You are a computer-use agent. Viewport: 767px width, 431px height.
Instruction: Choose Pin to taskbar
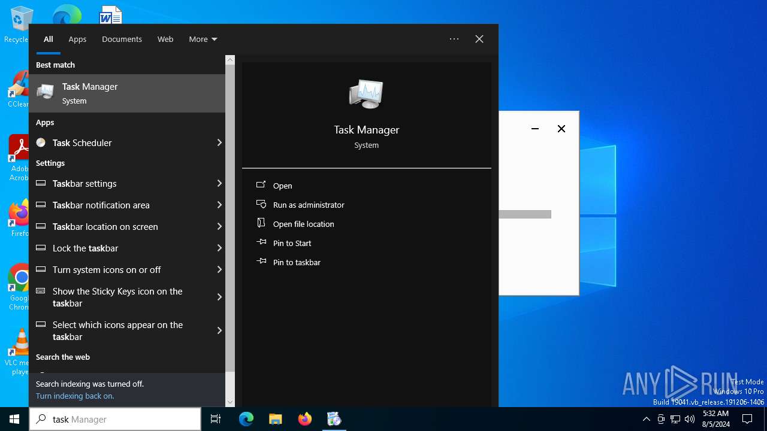click(x=288, y=262)
